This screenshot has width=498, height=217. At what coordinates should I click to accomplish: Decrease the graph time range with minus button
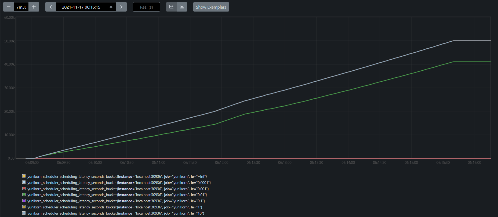pyautogui.click(x=9, y=7)
